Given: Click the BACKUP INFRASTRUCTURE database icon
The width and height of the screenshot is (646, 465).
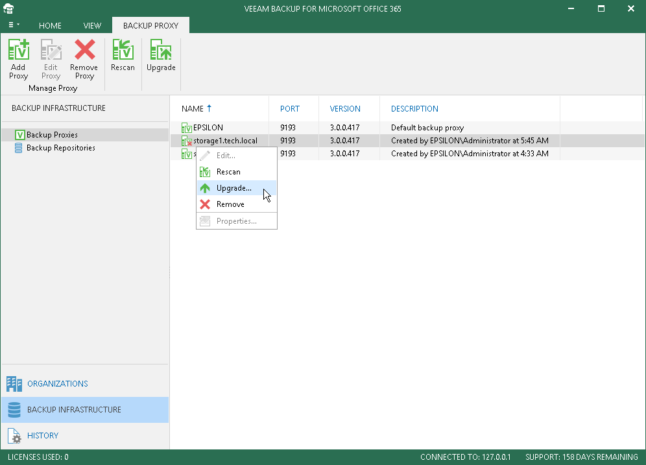Looking at the screenshot, I should point(14,410).
